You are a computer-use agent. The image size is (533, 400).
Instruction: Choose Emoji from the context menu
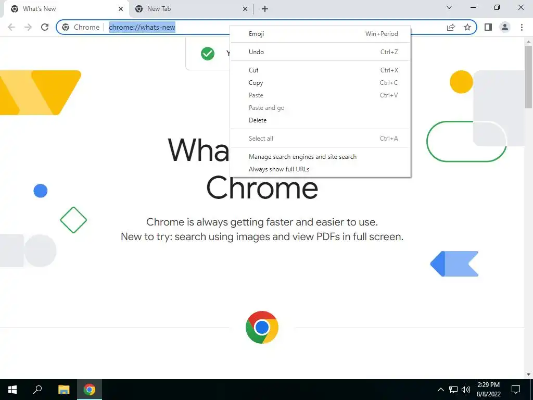point(320,34)
